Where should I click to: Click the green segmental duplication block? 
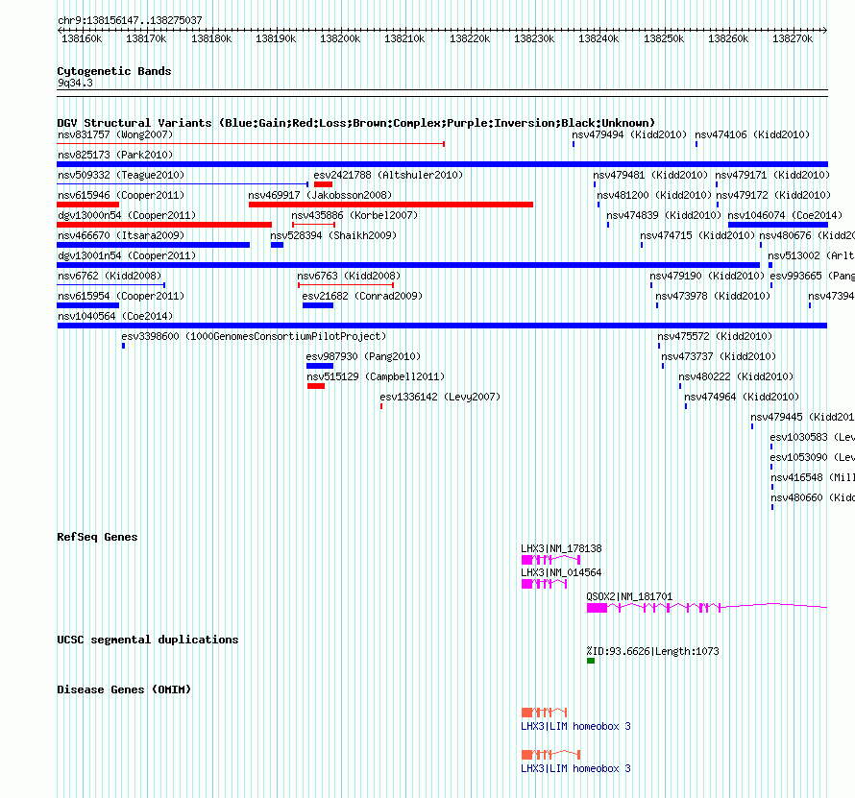tap(591, 661)
